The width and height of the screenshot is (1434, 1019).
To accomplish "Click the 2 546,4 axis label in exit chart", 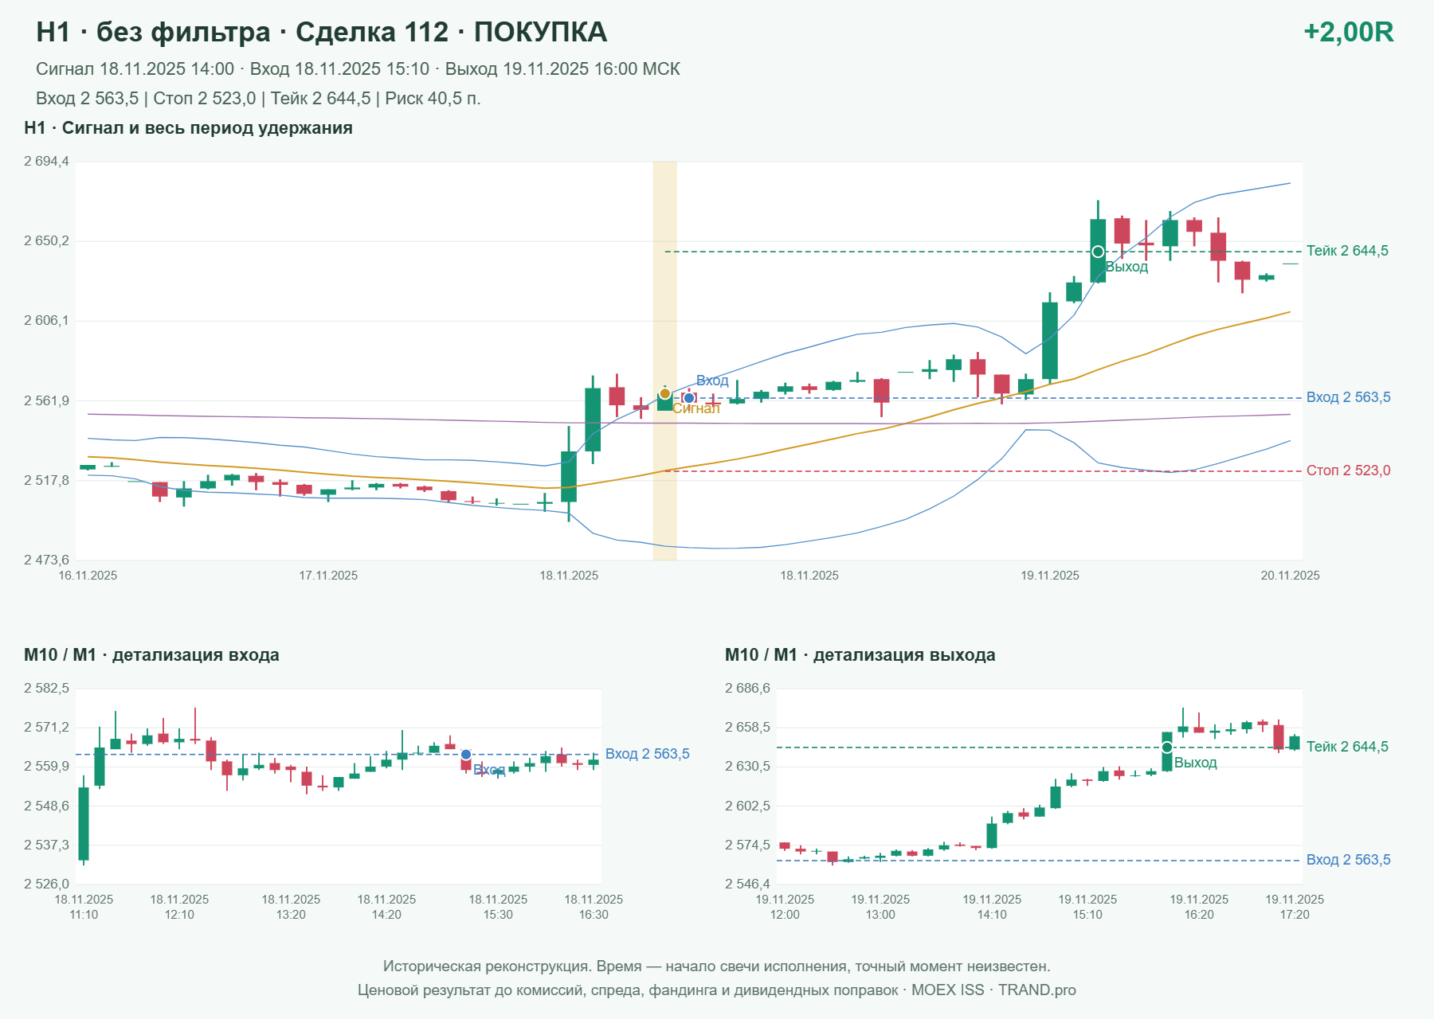I will (747, 884).
